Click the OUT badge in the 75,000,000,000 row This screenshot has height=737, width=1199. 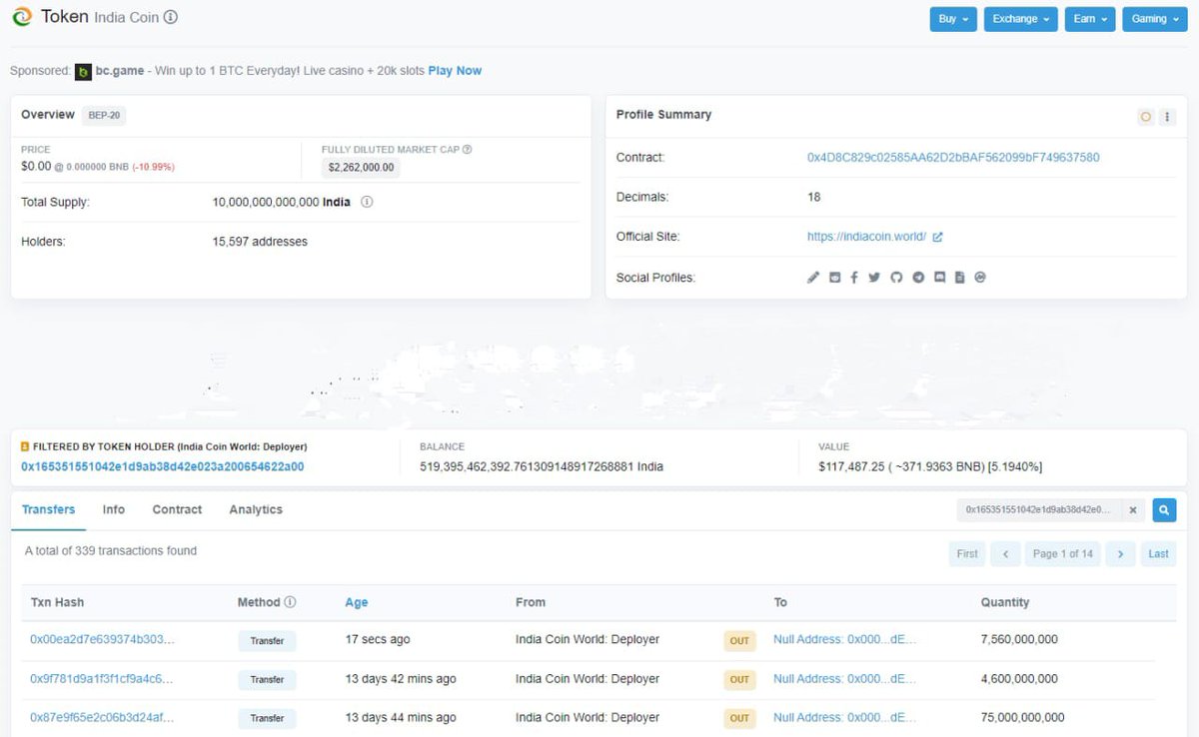tap(739, 718)
